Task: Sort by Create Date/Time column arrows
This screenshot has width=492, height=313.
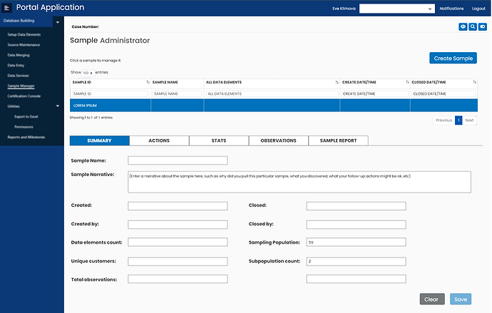Action: point(407,82)
